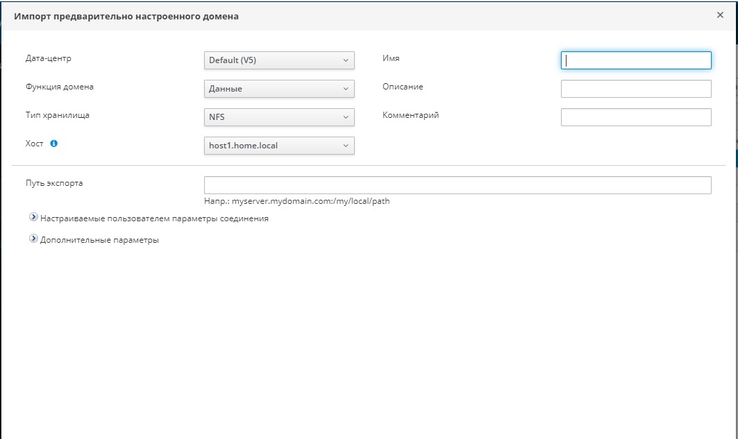Click into the Описание input field
The height and width of the screenshot is (439, 738).
[635, 89]
